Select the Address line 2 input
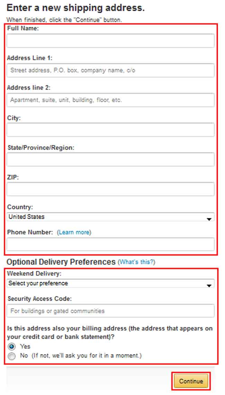Screen dimensions: 225x395 pos(110,100)
